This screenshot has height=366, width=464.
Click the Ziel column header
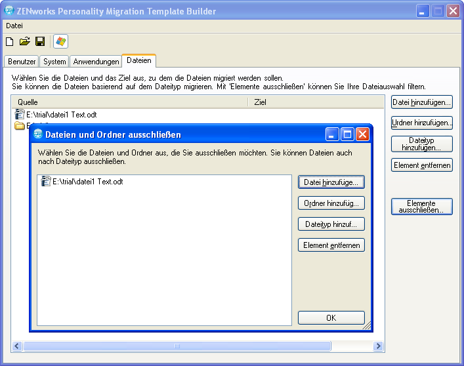(316, 102)
